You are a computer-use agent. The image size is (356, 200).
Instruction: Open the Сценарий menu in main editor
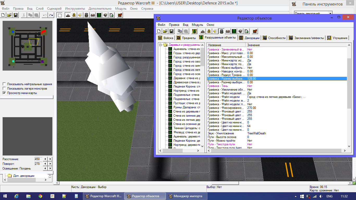pos(54,9)
